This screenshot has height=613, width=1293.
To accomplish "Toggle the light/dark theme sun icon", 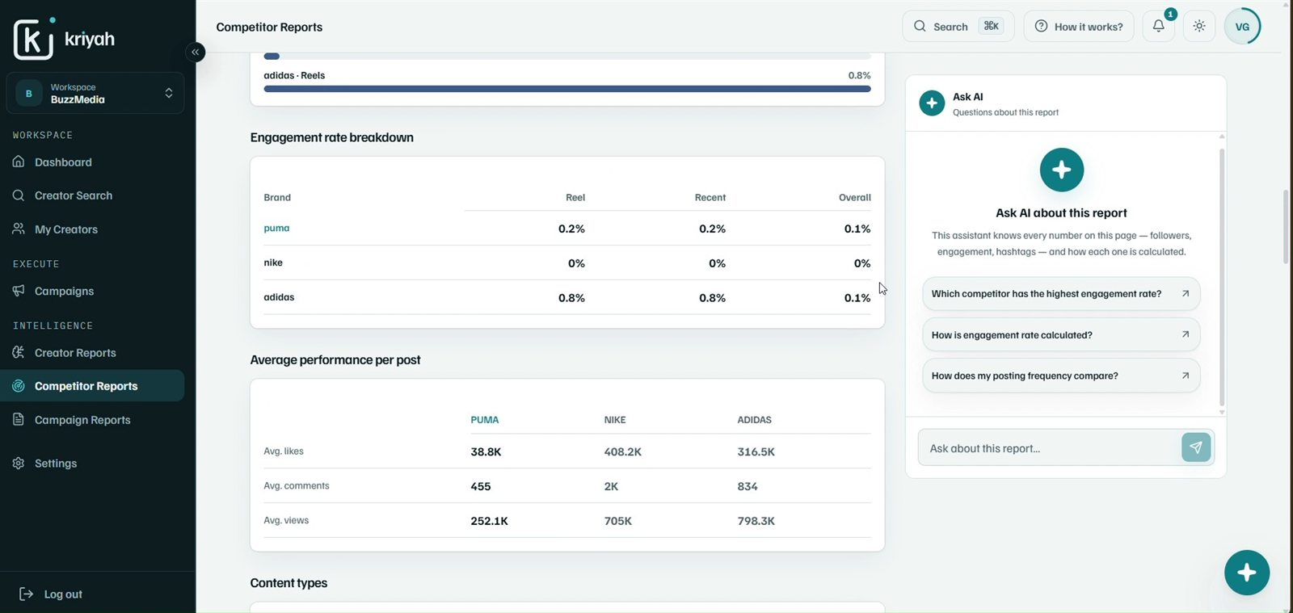I will (x=1199, y=26).
